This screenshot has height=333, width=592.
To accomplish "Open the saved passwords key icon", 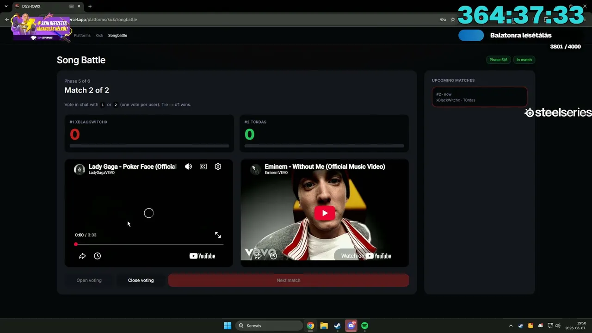I will pos(443,19).
